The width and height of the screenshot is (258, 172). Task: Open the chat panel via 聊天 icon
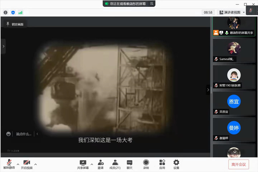[x=129, y=163]
